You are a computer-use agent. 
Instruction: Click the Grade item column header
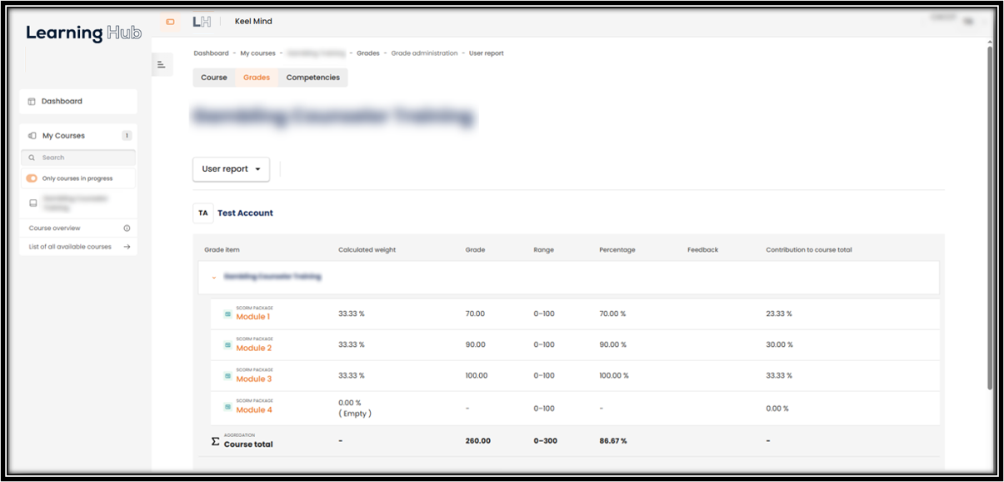pyautogui.click(x=222, y=250)
